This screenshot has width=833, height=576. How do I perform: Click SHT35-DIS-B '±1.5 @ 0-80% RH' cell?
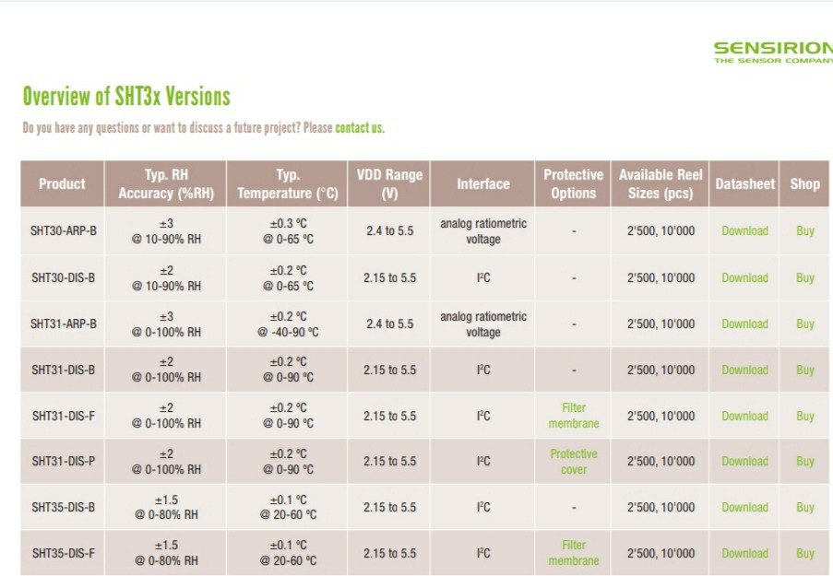click(x=166, y=507)
